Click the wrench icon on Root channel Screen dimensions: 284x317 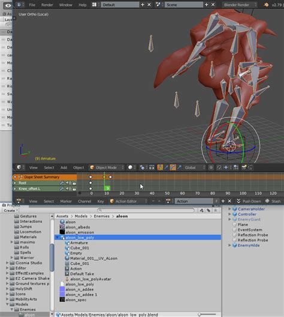(62, 183)
